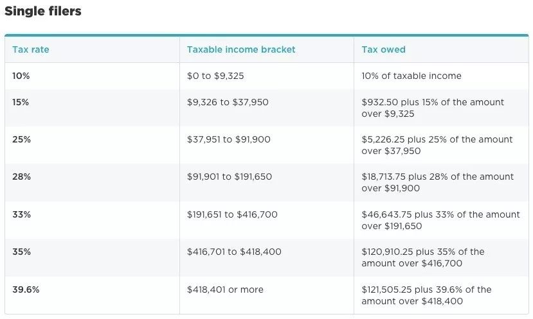Click the "Tax owed" column header
533x319 pixels.
(x=383, y=49)
